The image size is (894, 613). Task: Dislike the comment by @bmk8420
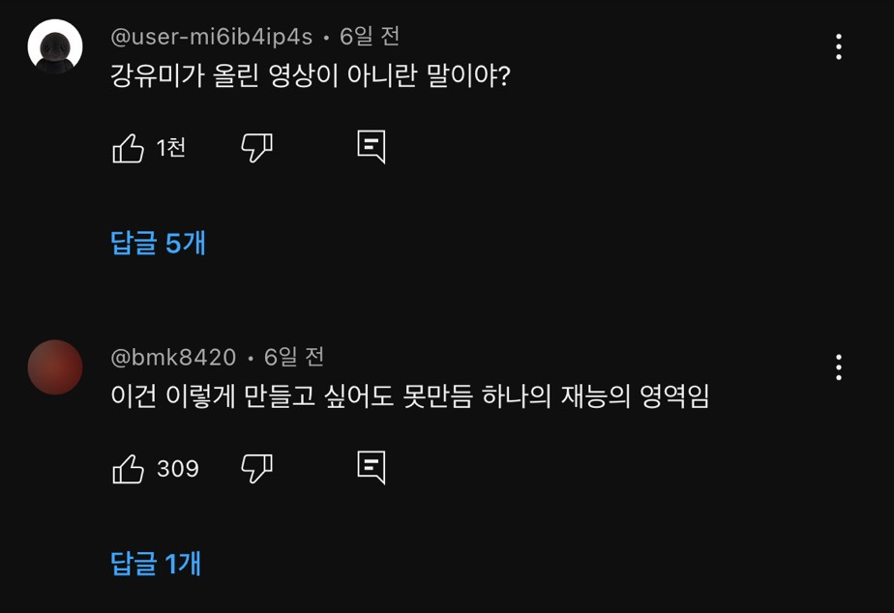256,469
